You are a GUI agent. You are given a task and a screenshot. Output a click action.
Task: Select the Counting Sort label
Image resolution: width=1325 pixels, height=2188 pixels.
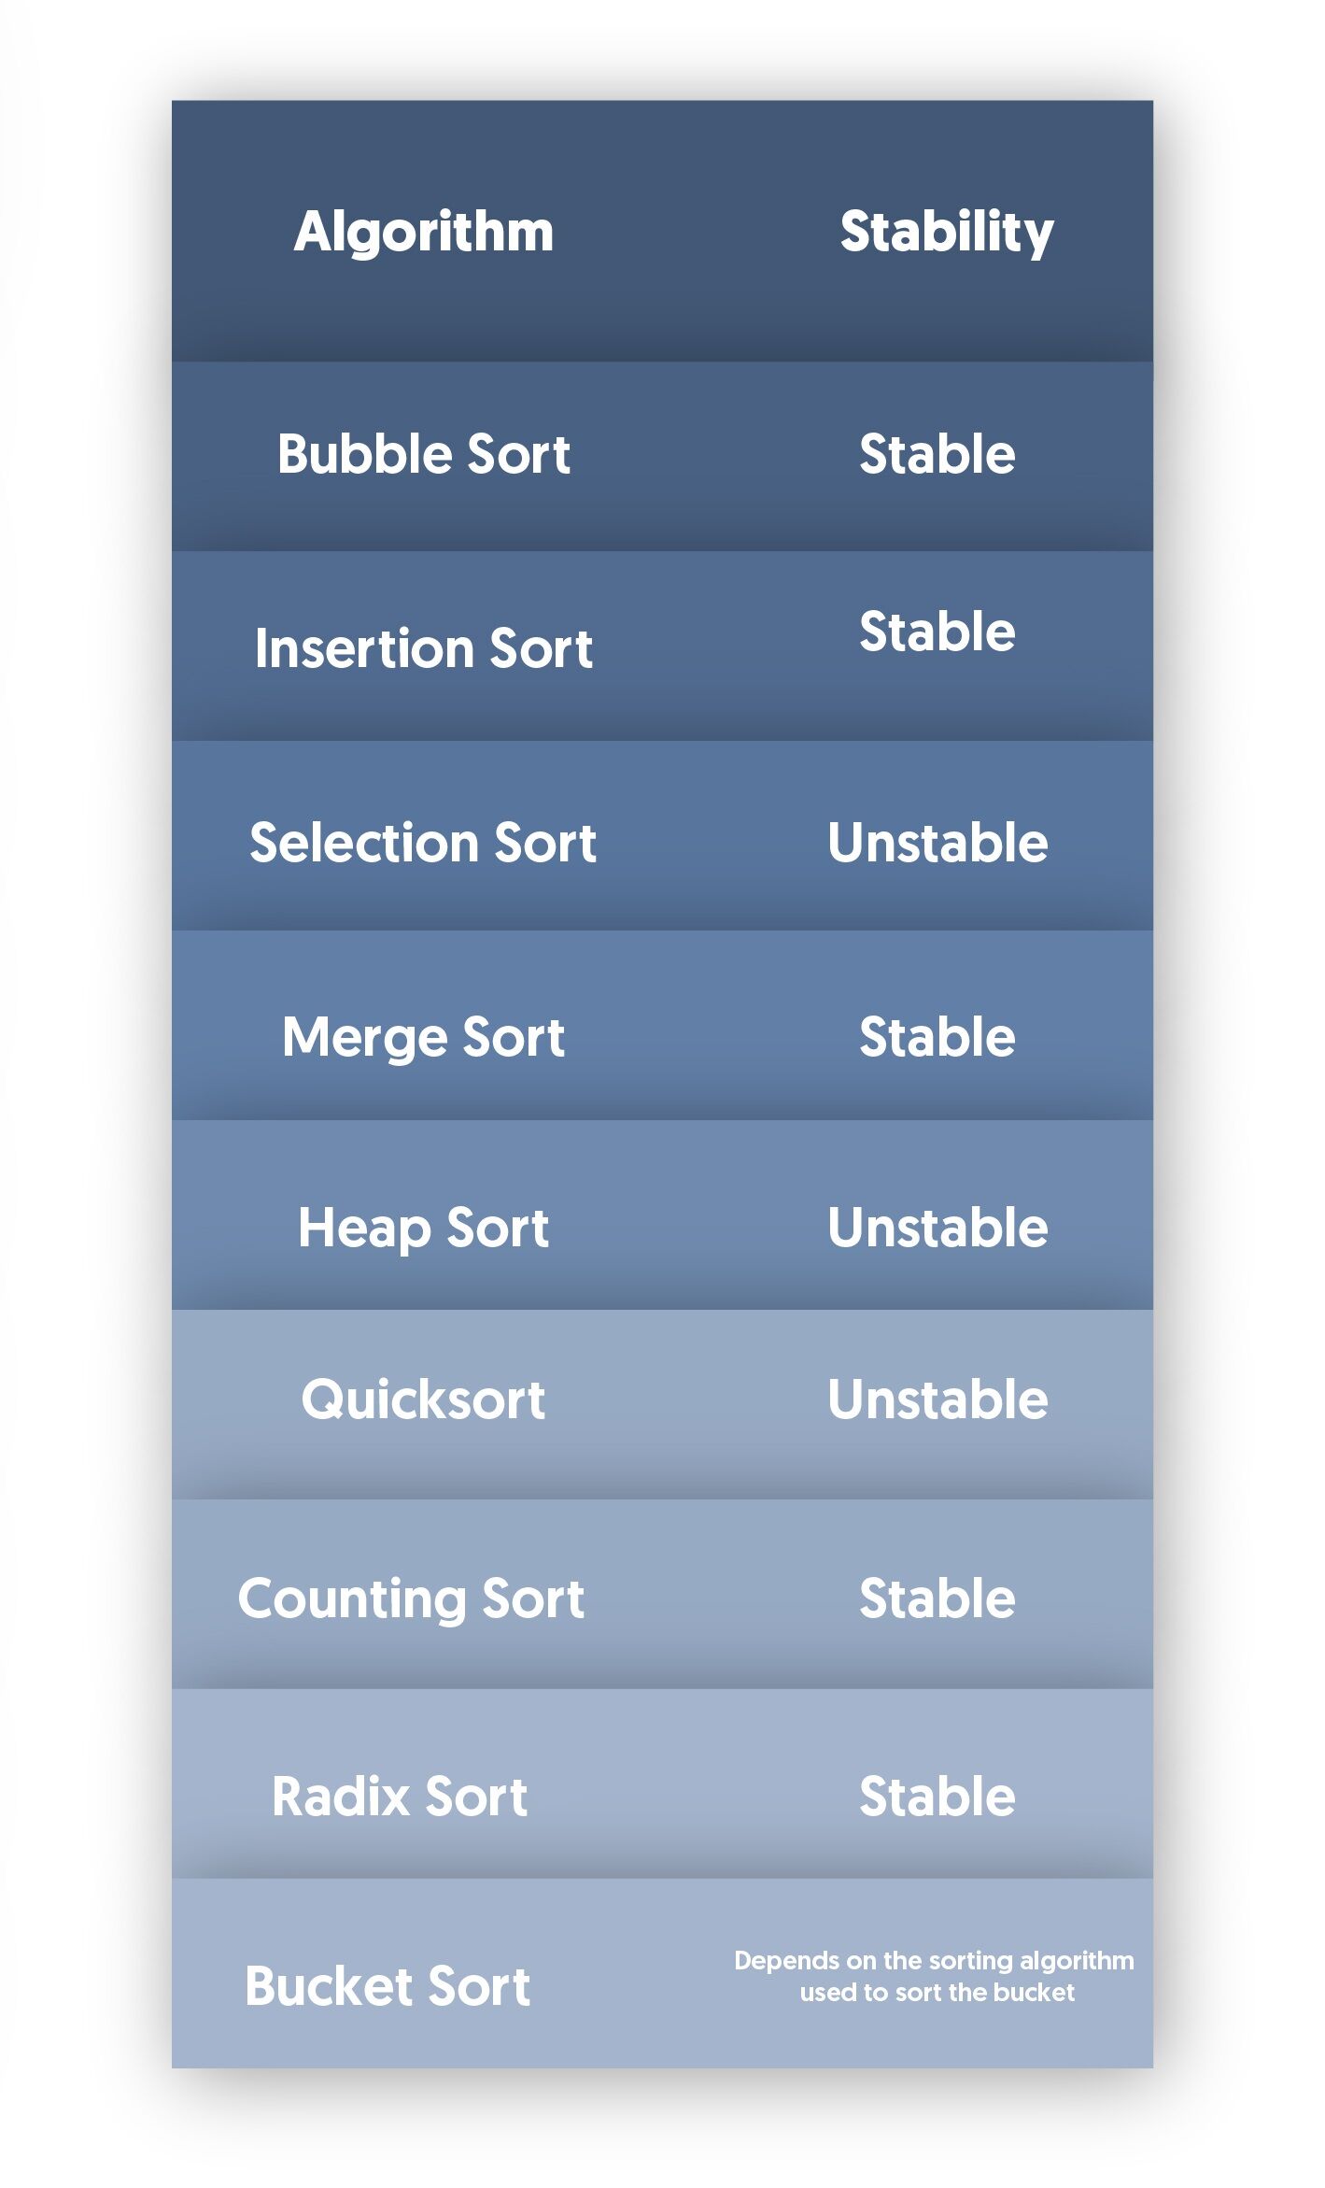pyautogui.click(x=411, y=1598)
